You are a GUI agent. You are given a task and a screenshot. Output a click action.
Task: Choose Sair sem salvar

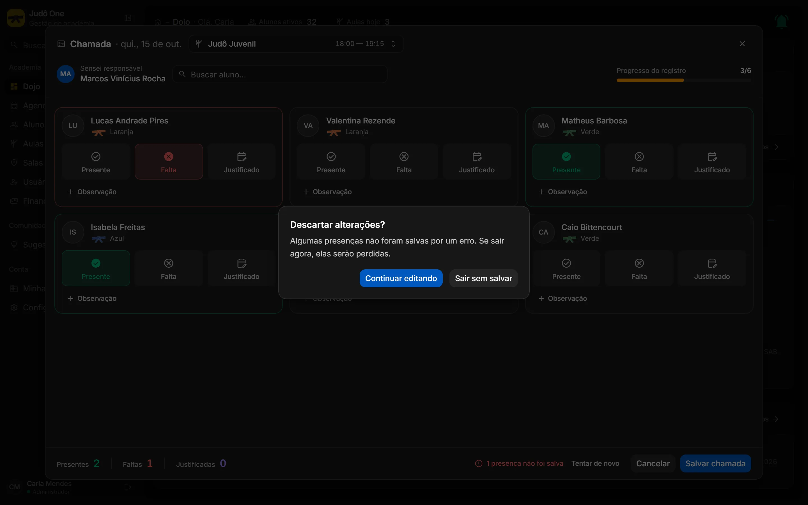click(483, 278)
